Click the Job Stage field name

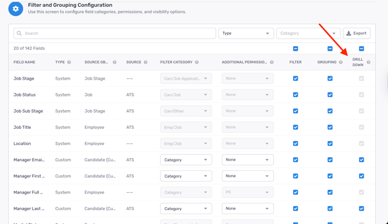24,79
